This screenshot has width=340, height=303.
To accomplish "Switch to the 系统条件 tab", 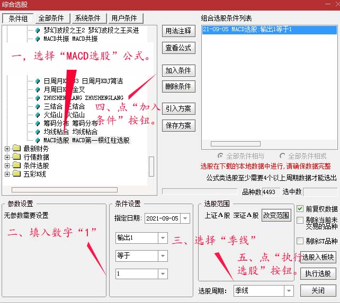I will (x=90, y=18).
